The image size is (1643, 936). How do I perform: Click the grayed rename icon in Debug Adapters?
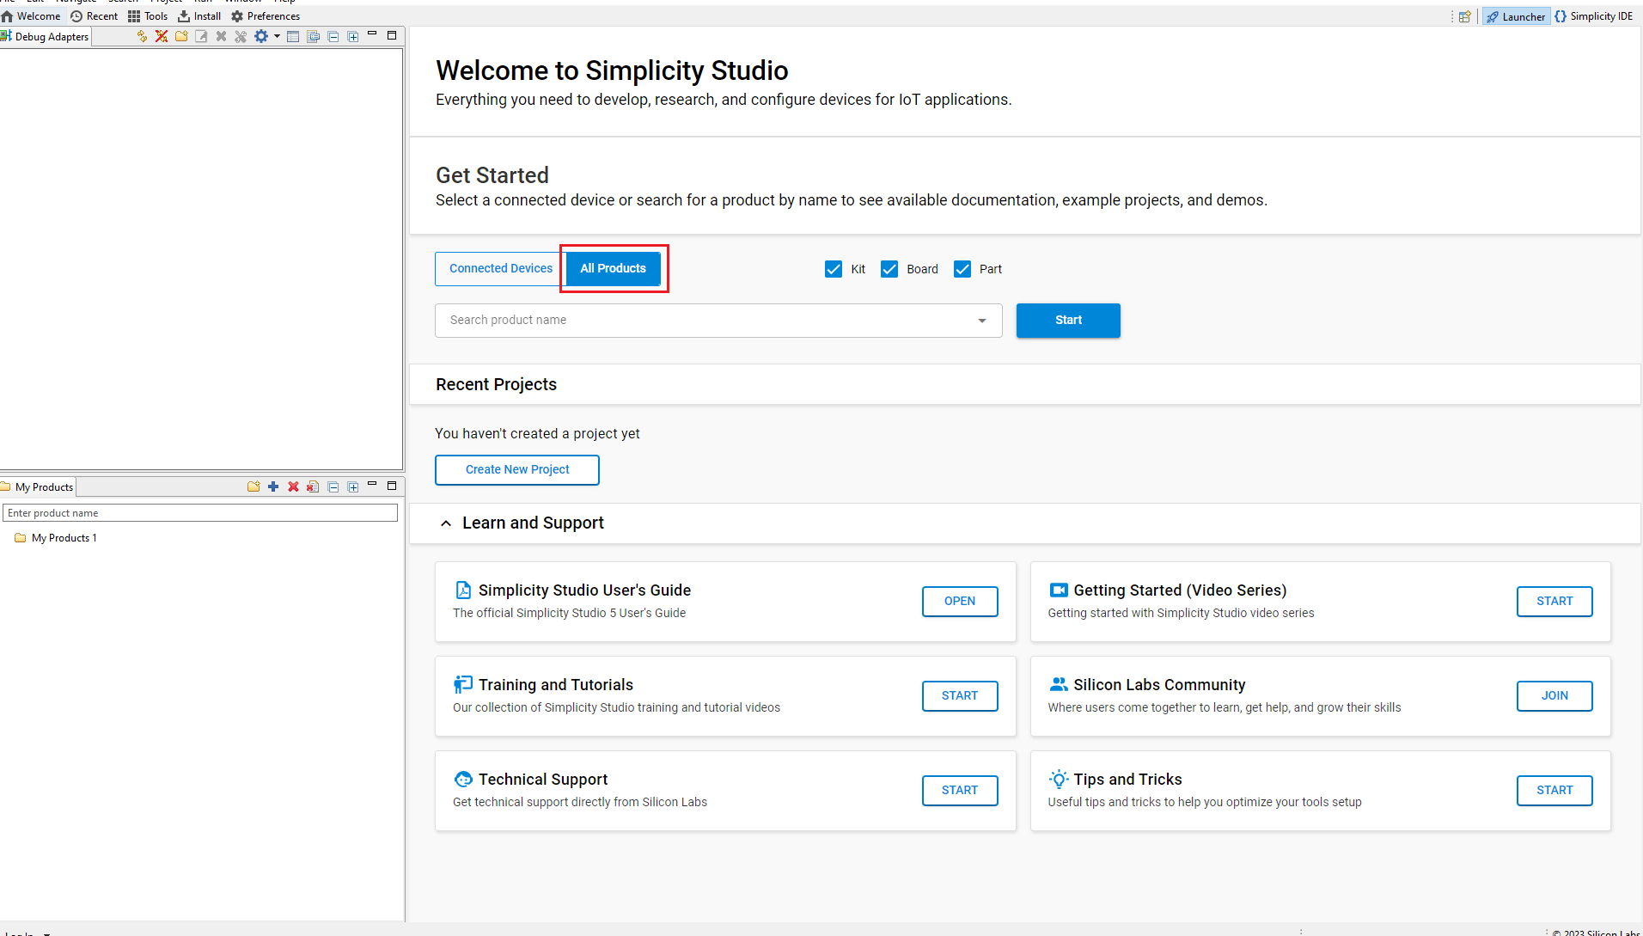[x=201, y=36]
